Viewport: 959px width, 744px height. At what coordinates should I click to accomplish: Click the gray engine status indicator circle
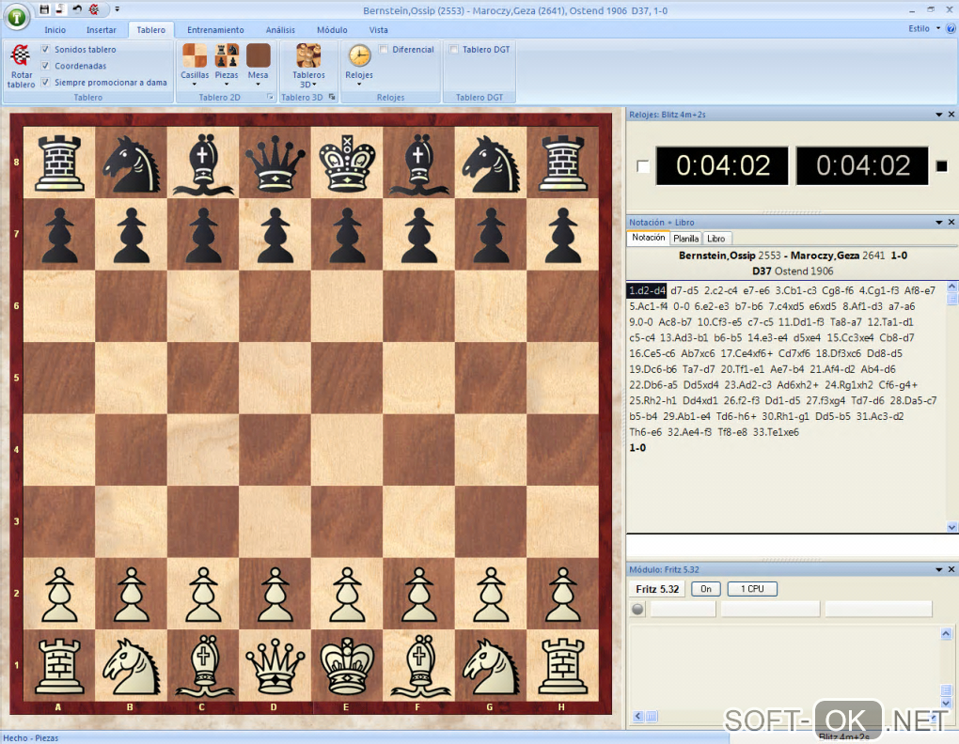(x=637, y=609)
